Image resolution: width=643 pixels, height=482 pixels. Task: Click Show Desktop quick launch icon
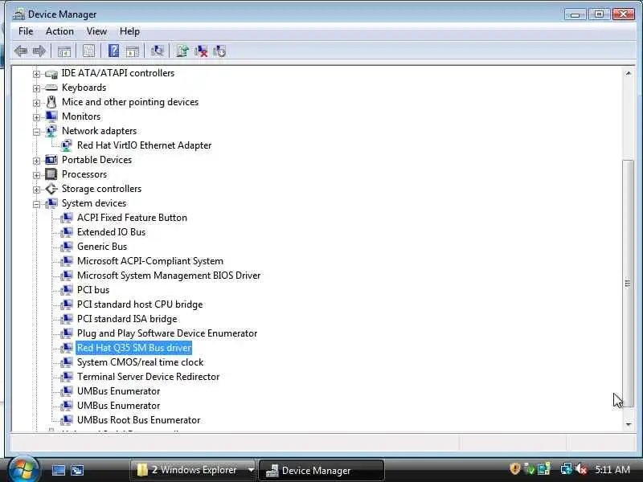[x=58, y=470]
